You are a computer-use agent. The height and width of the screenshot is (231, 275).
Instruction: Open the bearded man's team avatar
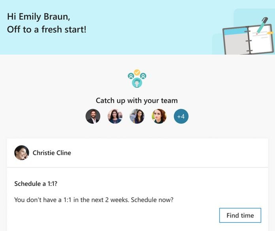coord(93,116)
